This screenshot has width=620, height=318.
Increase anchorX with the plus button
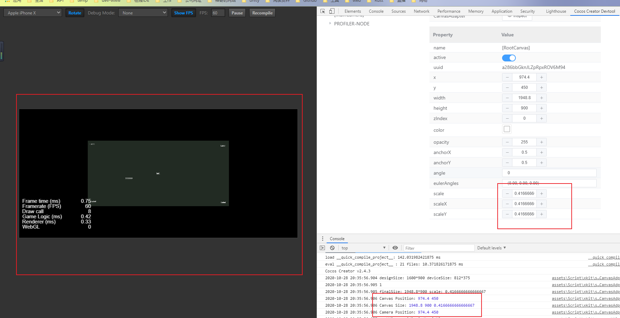pos(542,152)
